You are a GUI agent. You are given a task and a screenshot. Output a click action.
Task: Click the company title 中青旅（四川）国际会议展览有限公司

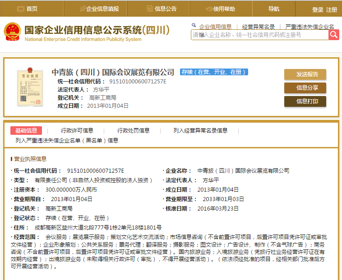113,72
